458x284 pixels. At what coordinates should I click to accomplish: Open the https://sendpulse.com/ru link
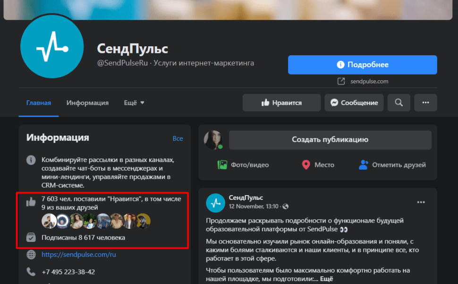click(x=78, y=254)
